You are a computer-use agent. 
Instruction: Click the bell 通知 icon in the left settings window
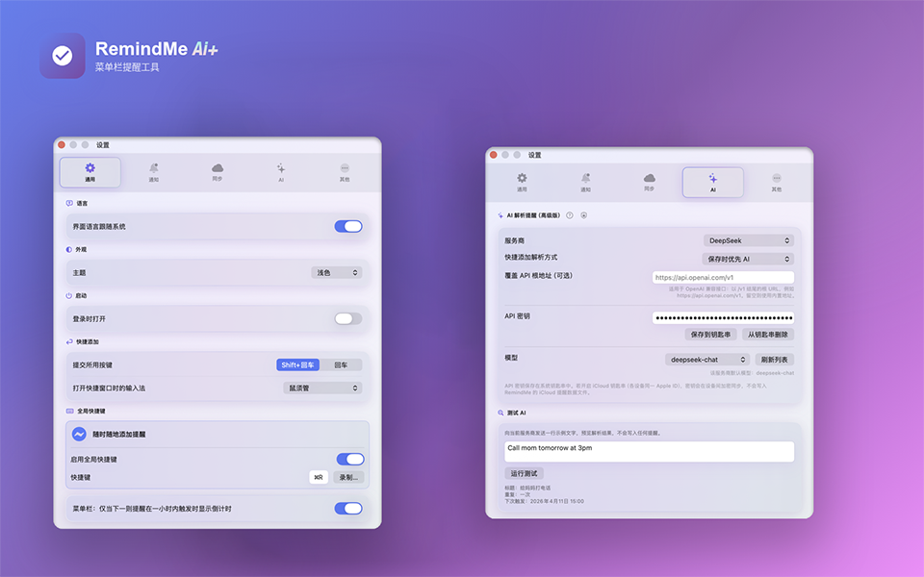tap(154, 169)
